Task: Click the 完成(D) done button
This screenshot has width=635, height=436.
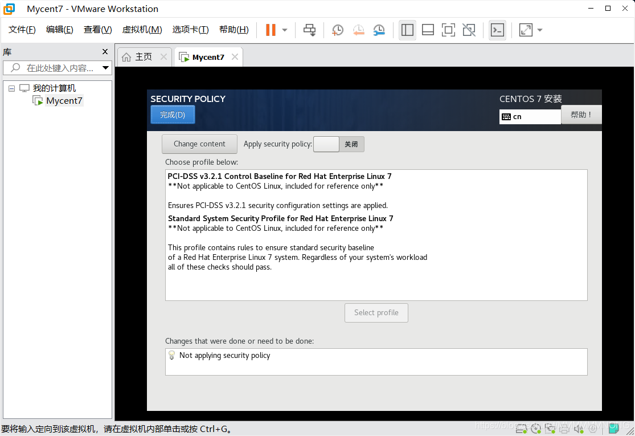Action: pyautogui.click(x=173, y=115)
